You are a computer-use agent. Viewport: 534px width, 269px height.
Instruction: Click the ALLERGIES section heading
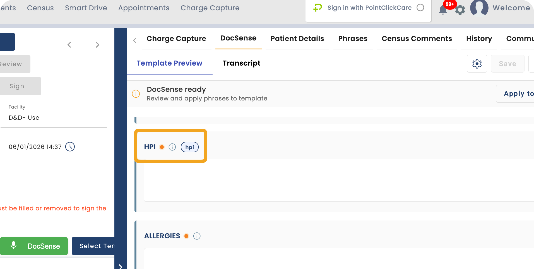coord(162,236)
